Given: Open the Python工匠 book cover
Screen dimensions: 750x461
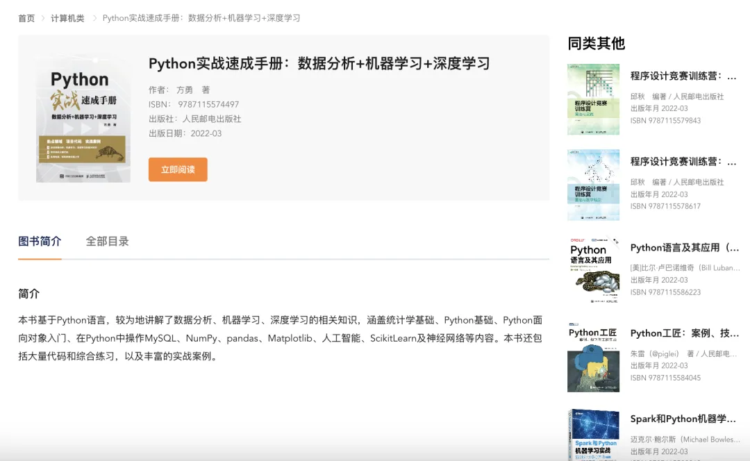Looking at the screenshot, I should (x=593, y=357).
